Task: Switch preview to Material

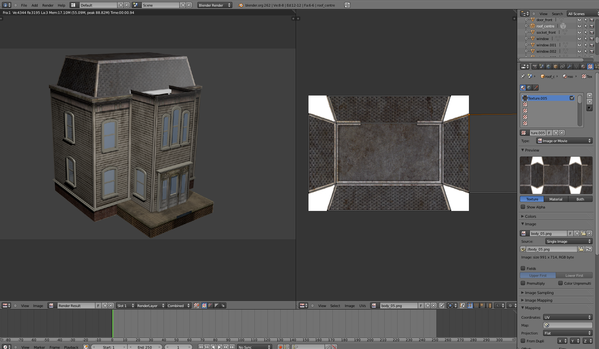Action: 556,199
